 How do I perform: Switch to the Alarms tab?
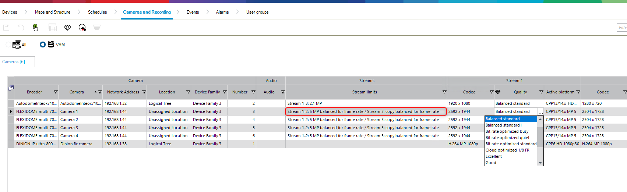222,12
